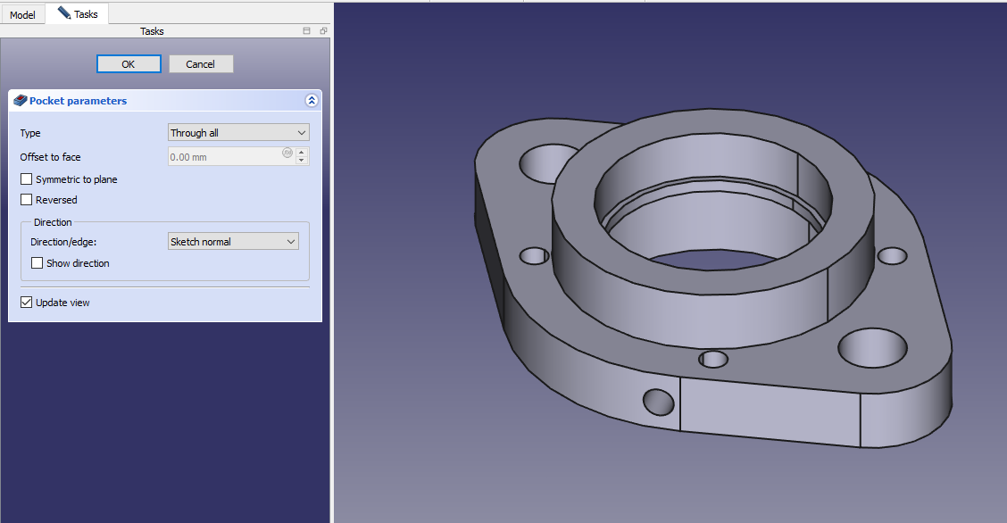
Task: Click the Pocket parameters feature icon
Action: [21, 101]
